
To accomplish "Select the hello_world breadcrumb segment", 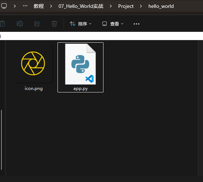I will click(161, 6).
